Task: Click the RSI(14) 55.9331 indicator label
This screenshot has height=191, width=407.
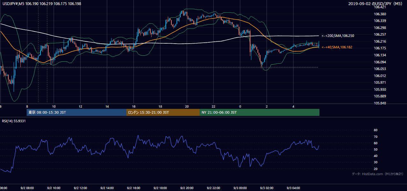Action: click(x=14, y=121)
